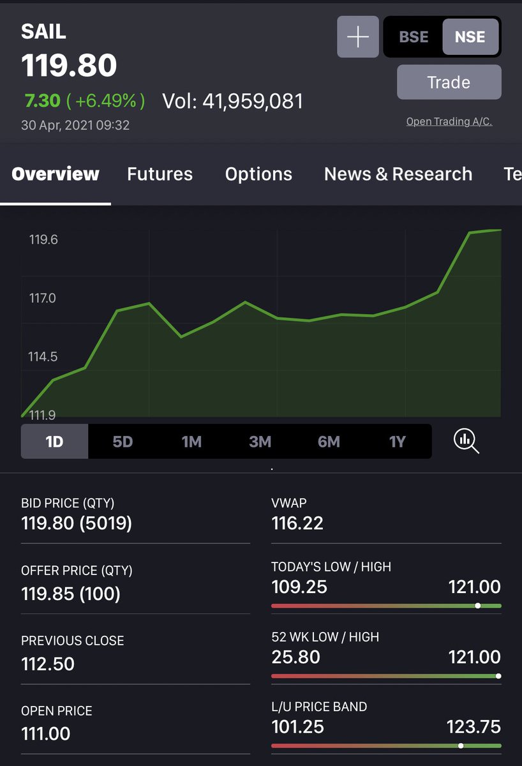The width and height of the screenshot is (522, 766).
Task: Tap the open price value 111.00
Action: (x=46, y=734)
